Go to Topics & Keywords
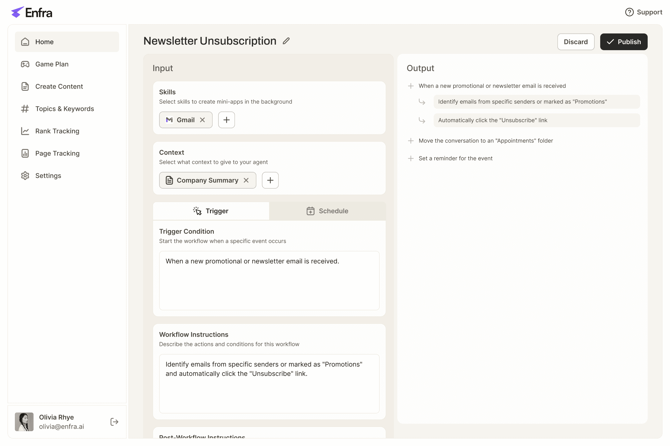The width and height of the screenshot is (670, 446). pyautogui.click(x=65, y=109)
